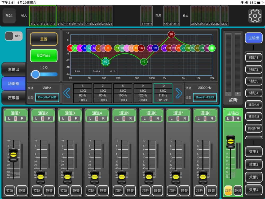Switch to 压限器 compressor tab

tap(14, 98)
